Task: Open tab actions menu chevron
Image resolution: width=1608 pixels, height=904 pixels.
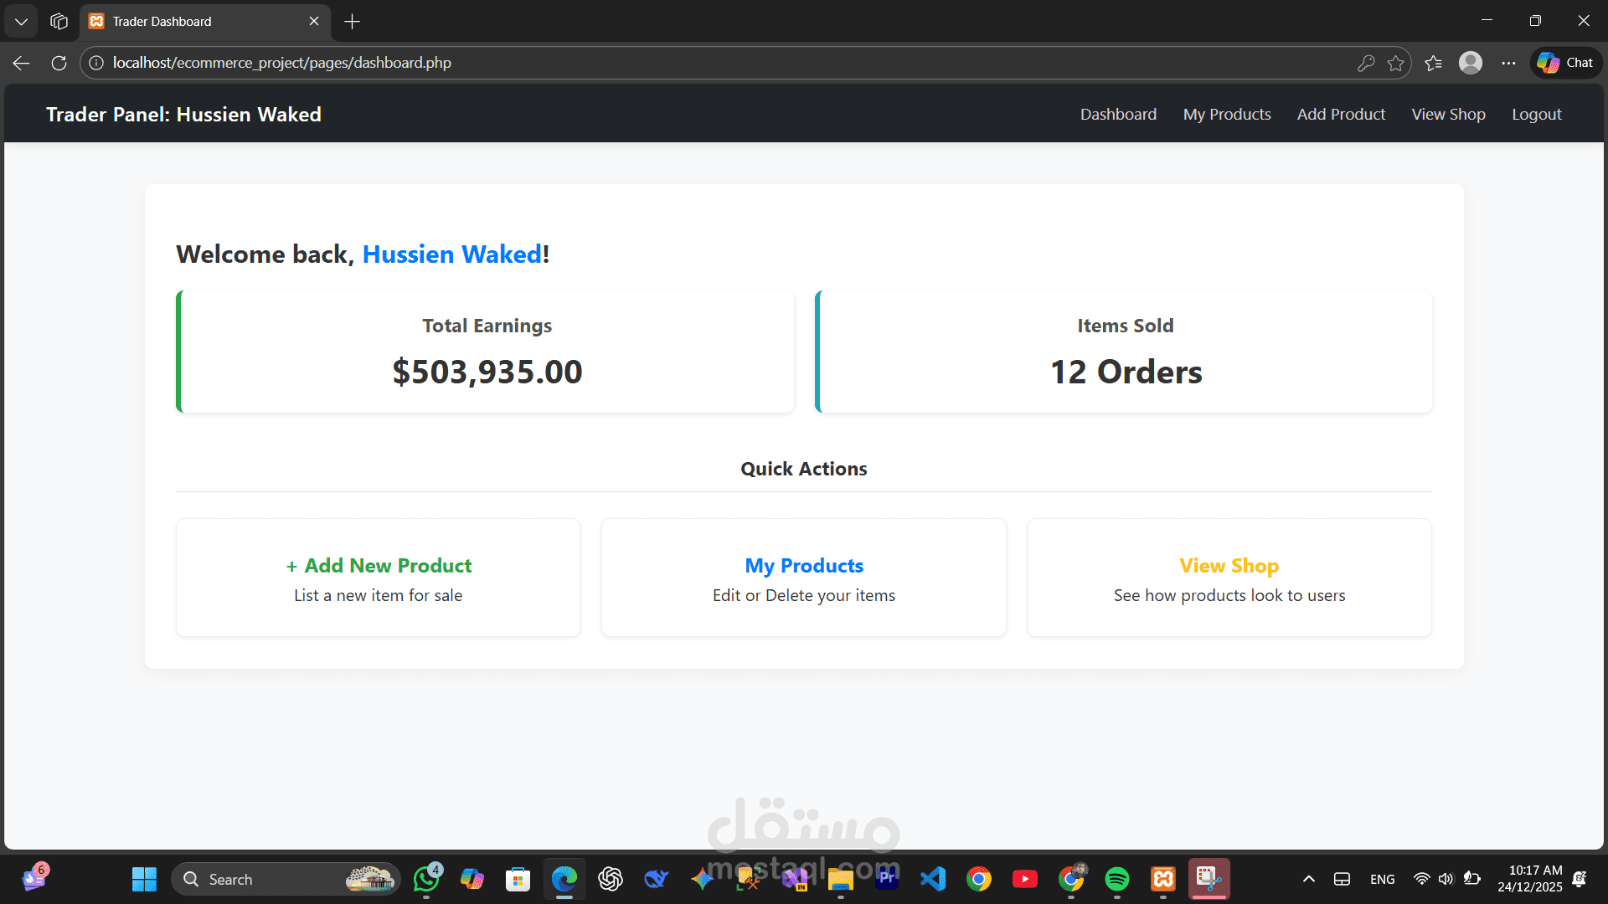Action: click(21, 21)
